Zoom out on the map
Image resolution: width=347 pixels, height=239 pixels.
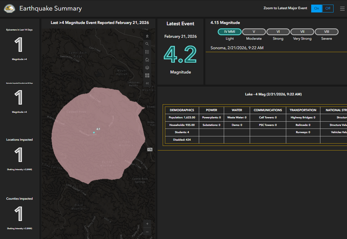[147, 232]
